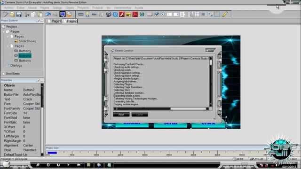The image size is (301, 169).
Task: Select the Project root tree item
Action: (x=11, y=27)
